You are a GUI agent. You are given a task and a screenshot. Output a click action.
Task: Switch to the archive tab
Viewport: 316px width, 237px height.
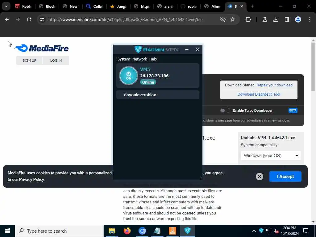pyautogui.click(x=165, y=6)
